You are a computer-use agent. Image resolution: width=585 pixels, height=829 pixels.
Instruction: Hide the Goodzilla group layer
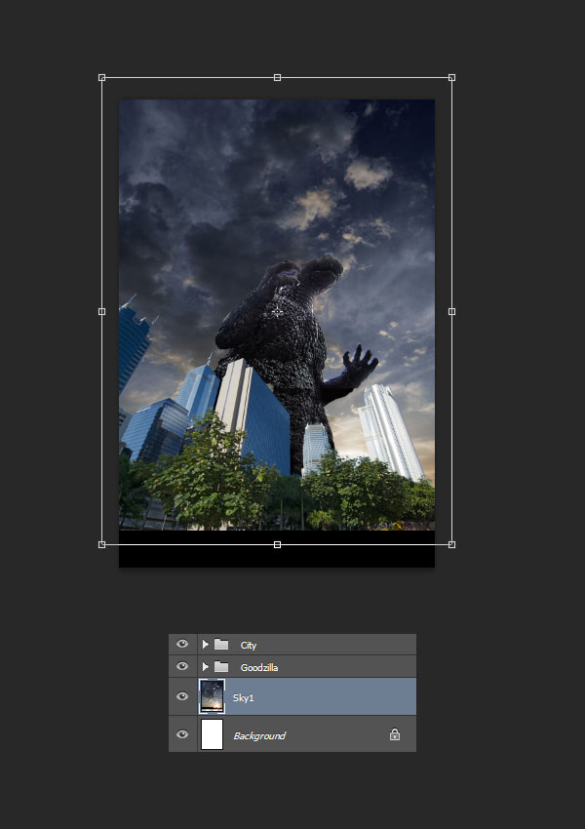(x=181, y=666)
